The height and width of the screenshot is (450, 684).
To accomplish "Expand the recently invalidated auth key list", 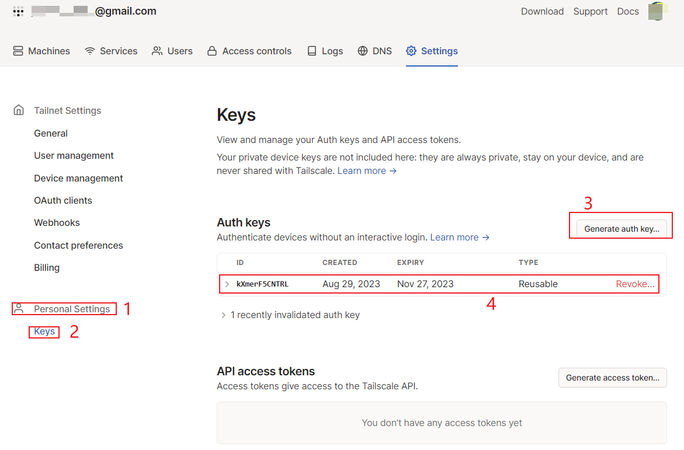I will click(223, 315).
